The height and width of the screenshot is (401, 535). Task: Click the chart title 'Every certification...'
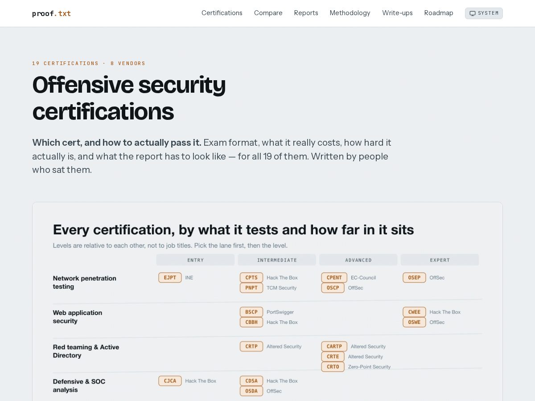pos(234,230)
